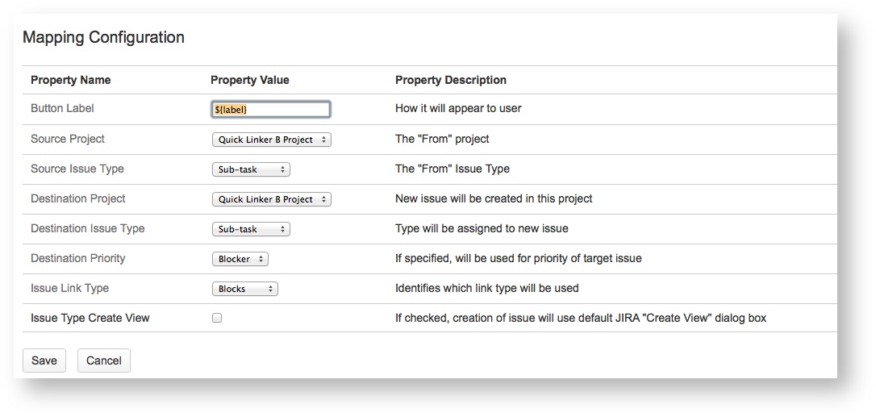The width and height of the screenshot is (876, 417).
Task: Open the Destination Project dropdown
Action: coord(271,199)
